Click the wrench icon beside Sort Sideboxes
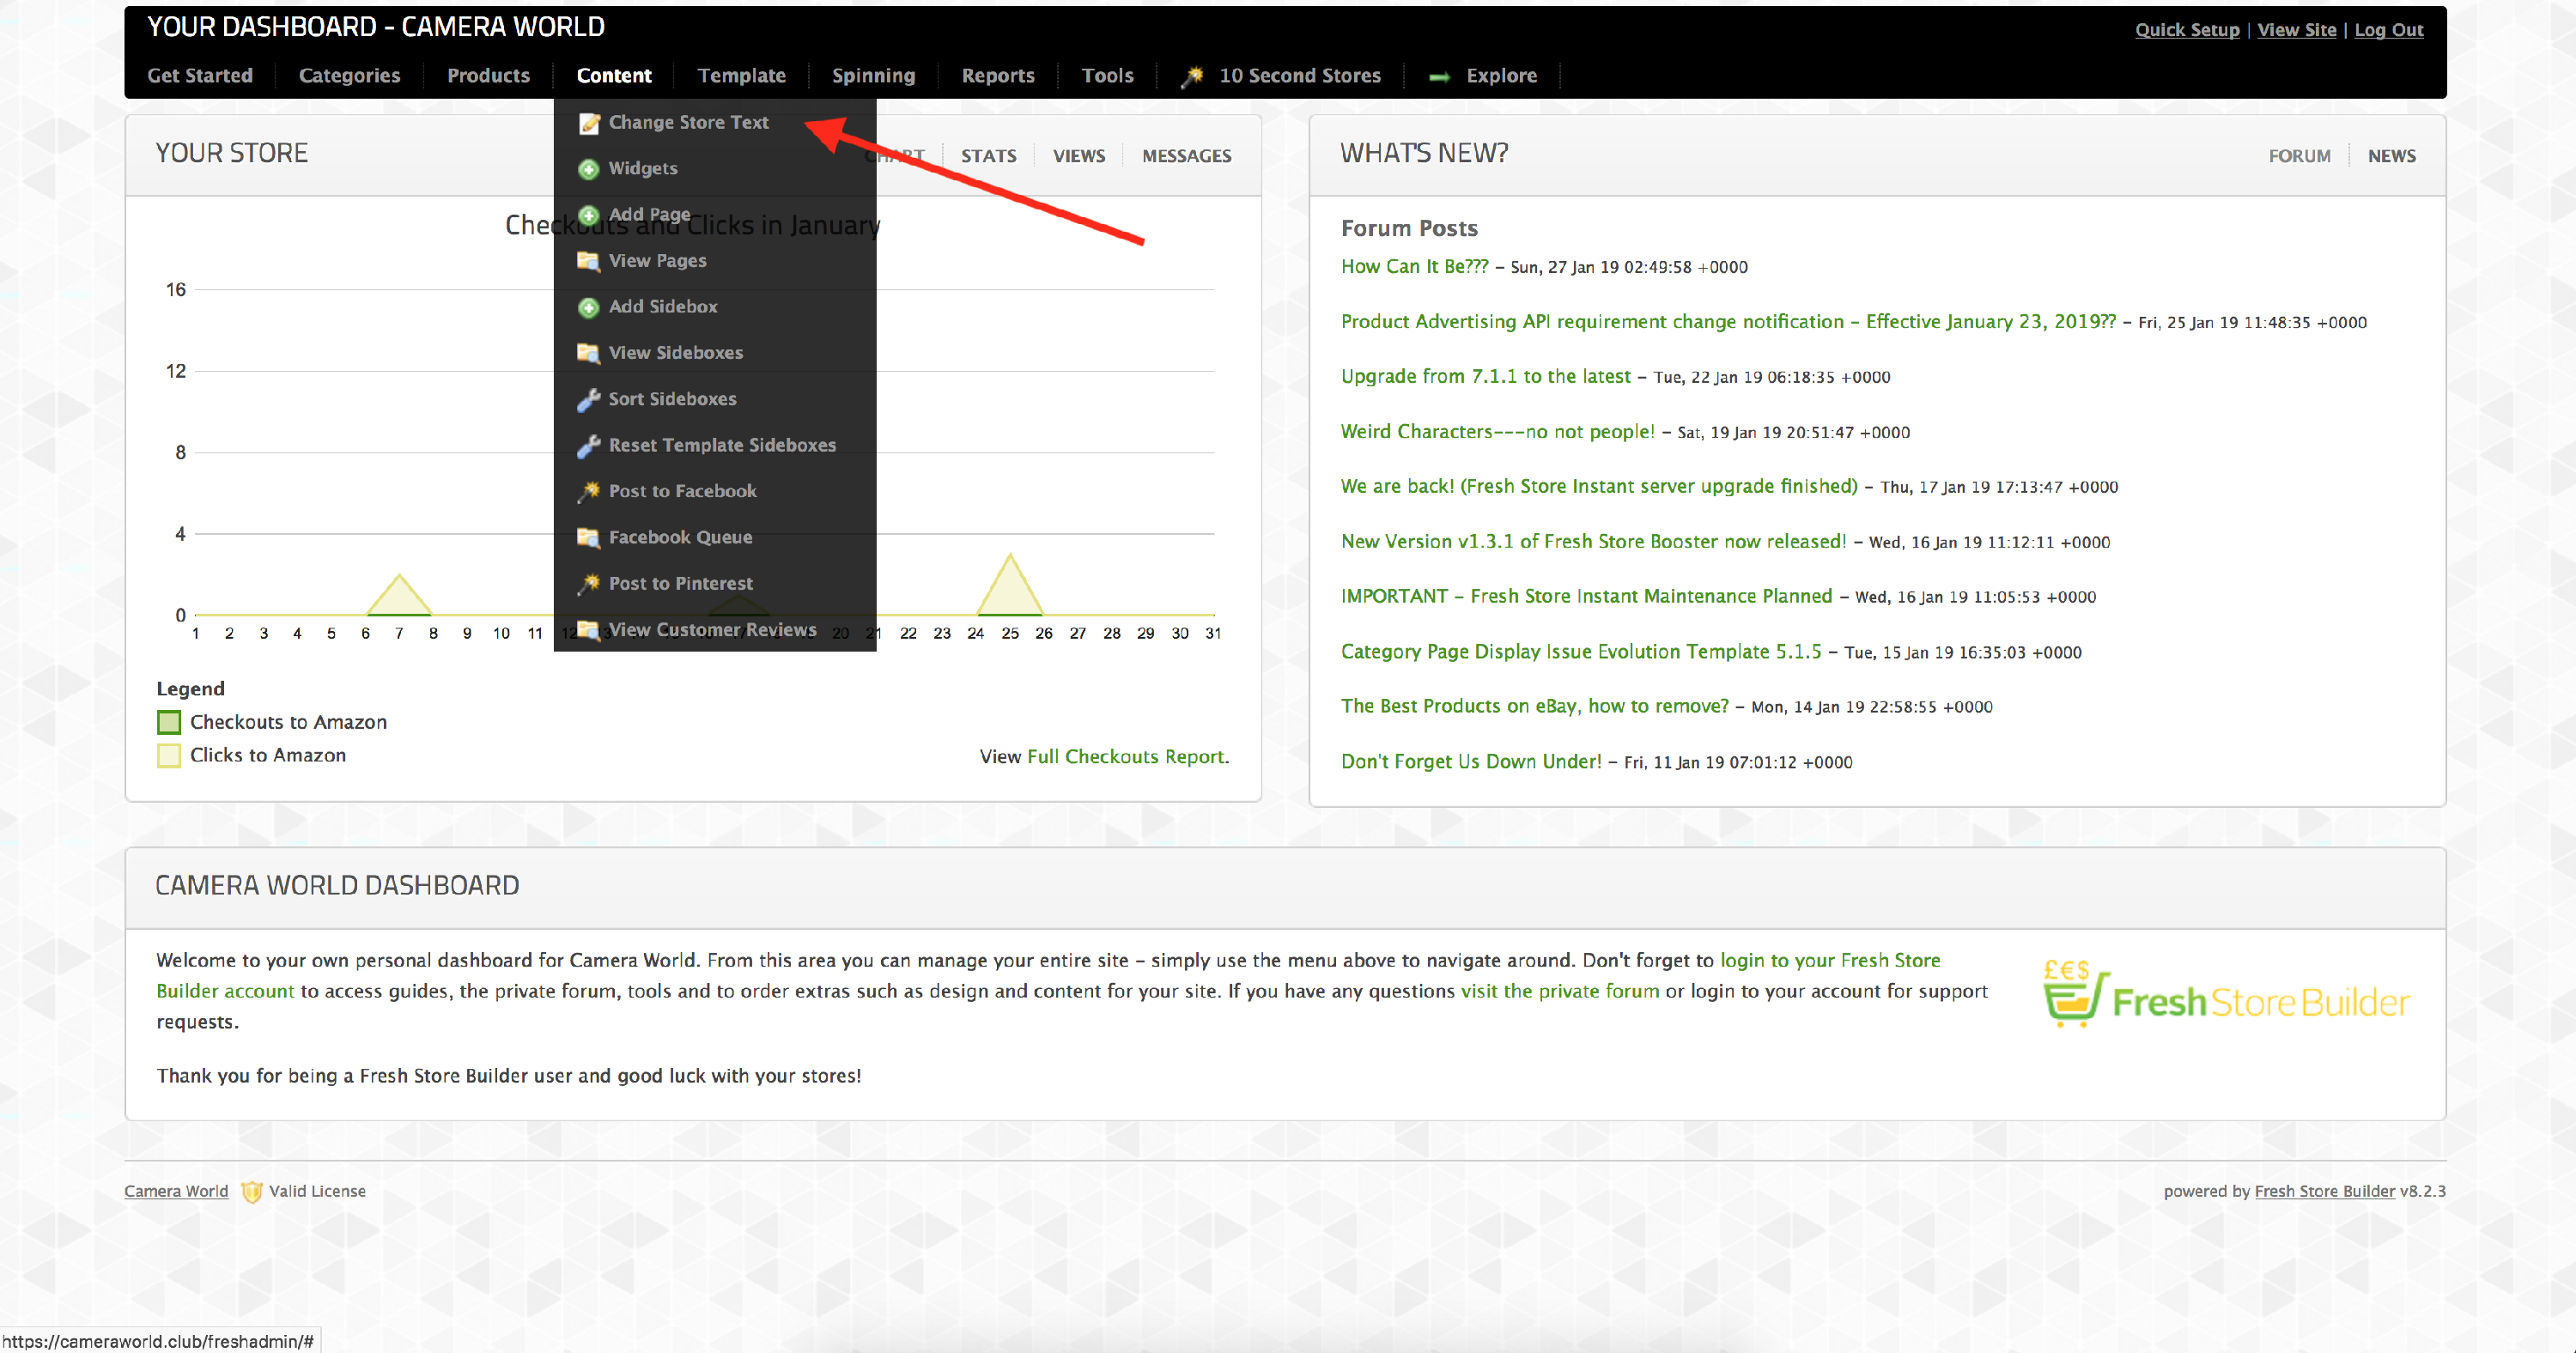The height and width of the screenshot is (1353, 2576). (x=588, y=399)
